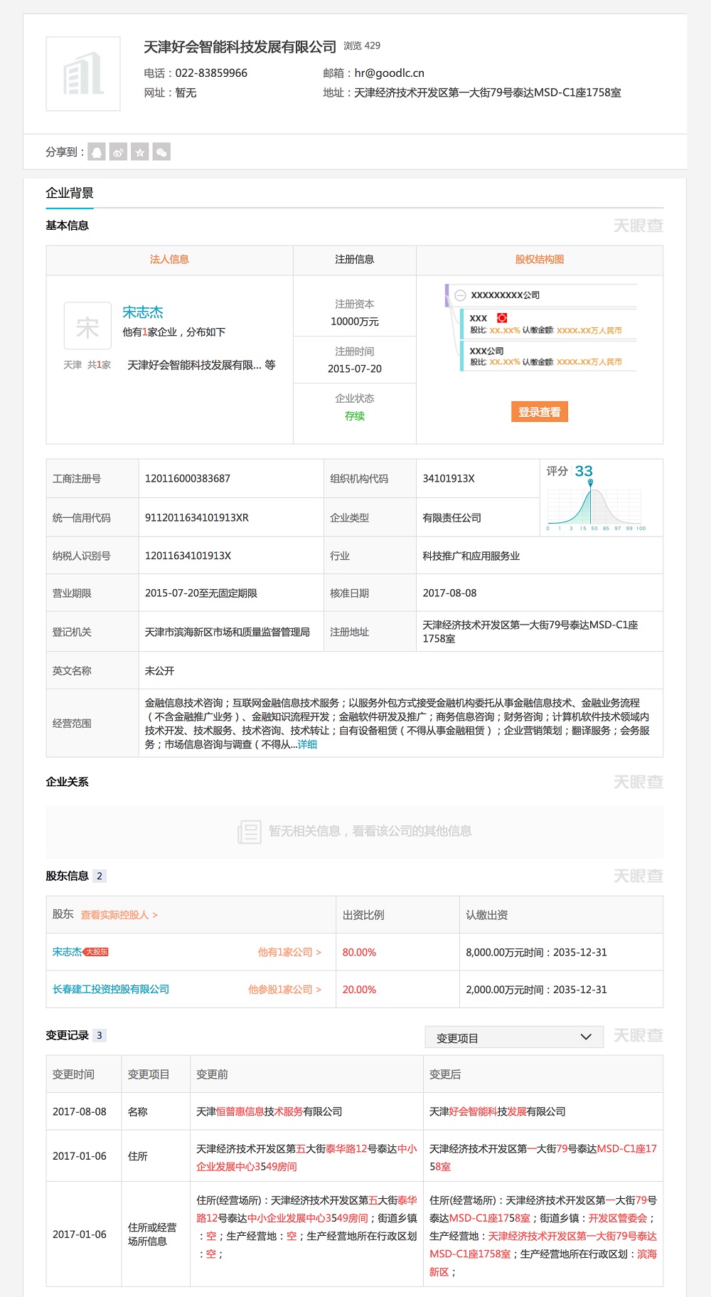Open the 变更项目 dropdown
This screenshot has width=711, height=1297.
[514, 1037]
